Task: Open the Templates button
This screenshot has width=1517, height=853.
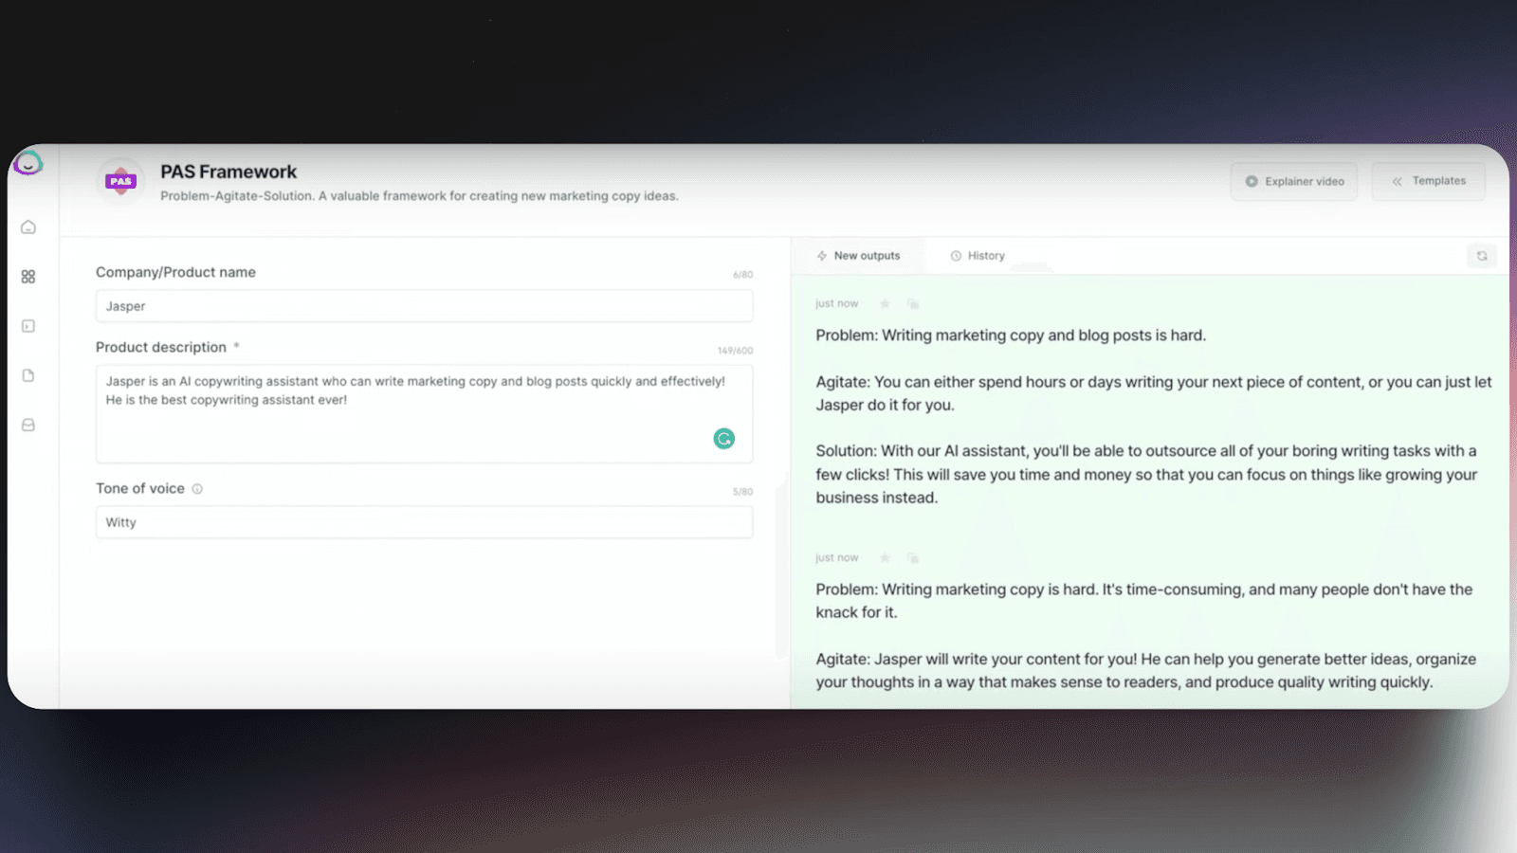Action: point(1428,181)
